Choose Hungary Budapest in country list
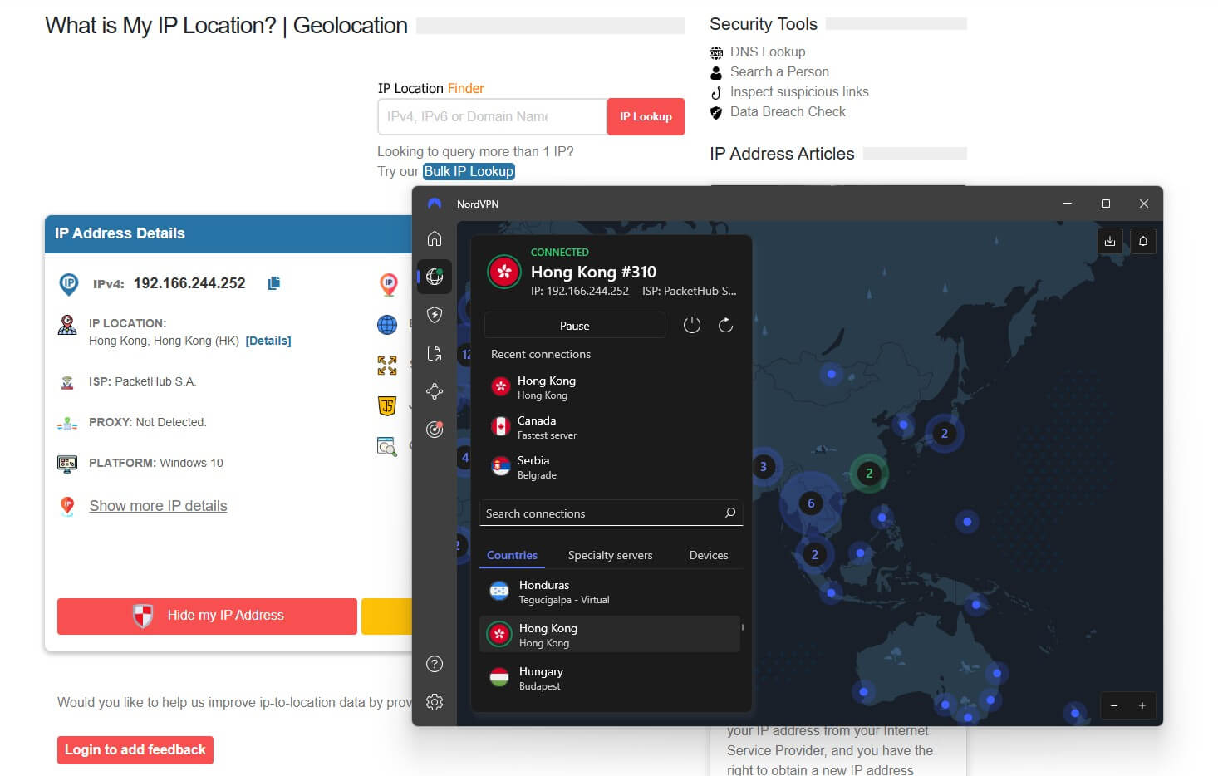This screenshot has height=776, width=1218. [x=610, y=677]
